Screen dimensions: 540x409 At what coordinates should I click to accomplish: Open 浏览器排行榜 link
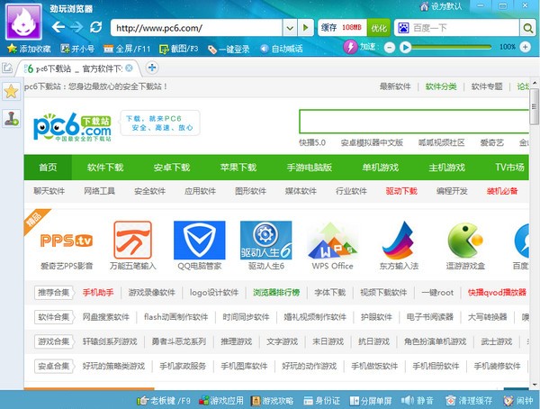pos(276,293)
